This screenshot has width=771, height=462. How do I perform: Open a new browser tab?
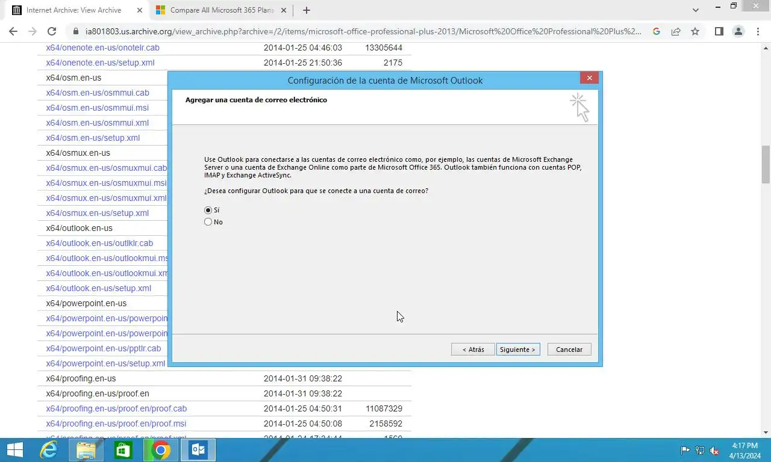tap(306, 10)
